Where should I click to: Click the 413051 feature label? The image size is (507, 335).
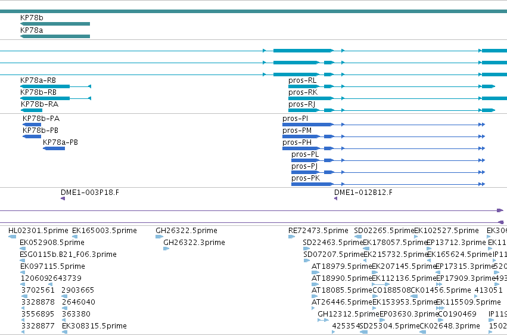pos(489,290)
